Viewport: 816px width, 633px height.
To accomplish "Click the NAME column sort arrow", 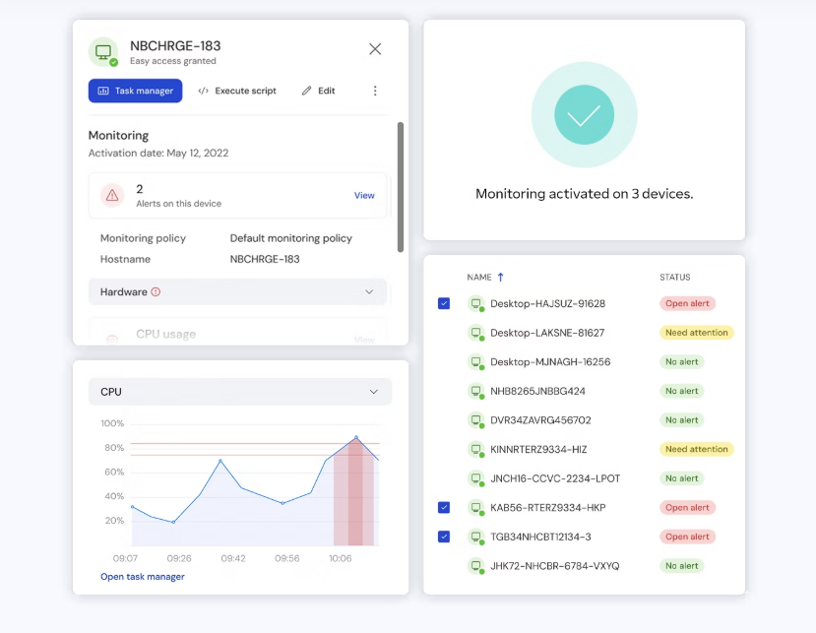I will click(x=500, y=278).
